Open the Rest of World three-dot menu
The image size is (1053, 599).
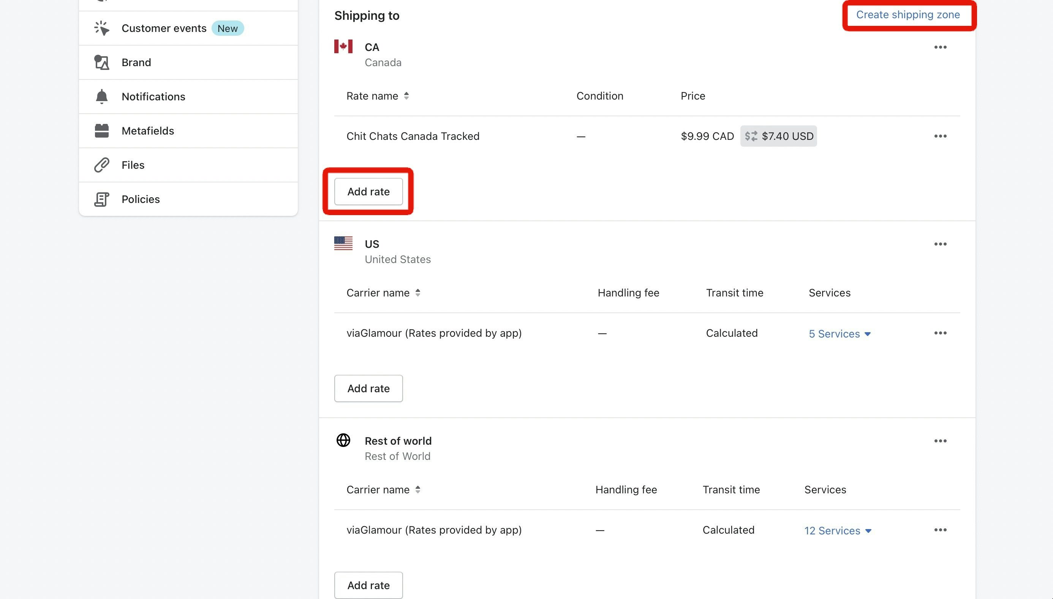(x=940, y=441)
